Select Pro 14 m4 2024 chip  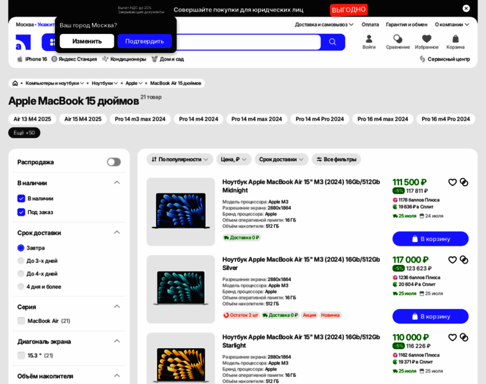tap(198, 119)
